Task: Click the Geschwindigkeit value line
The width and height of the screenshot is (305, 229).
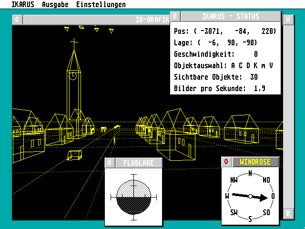Action: tap(216, 54)
